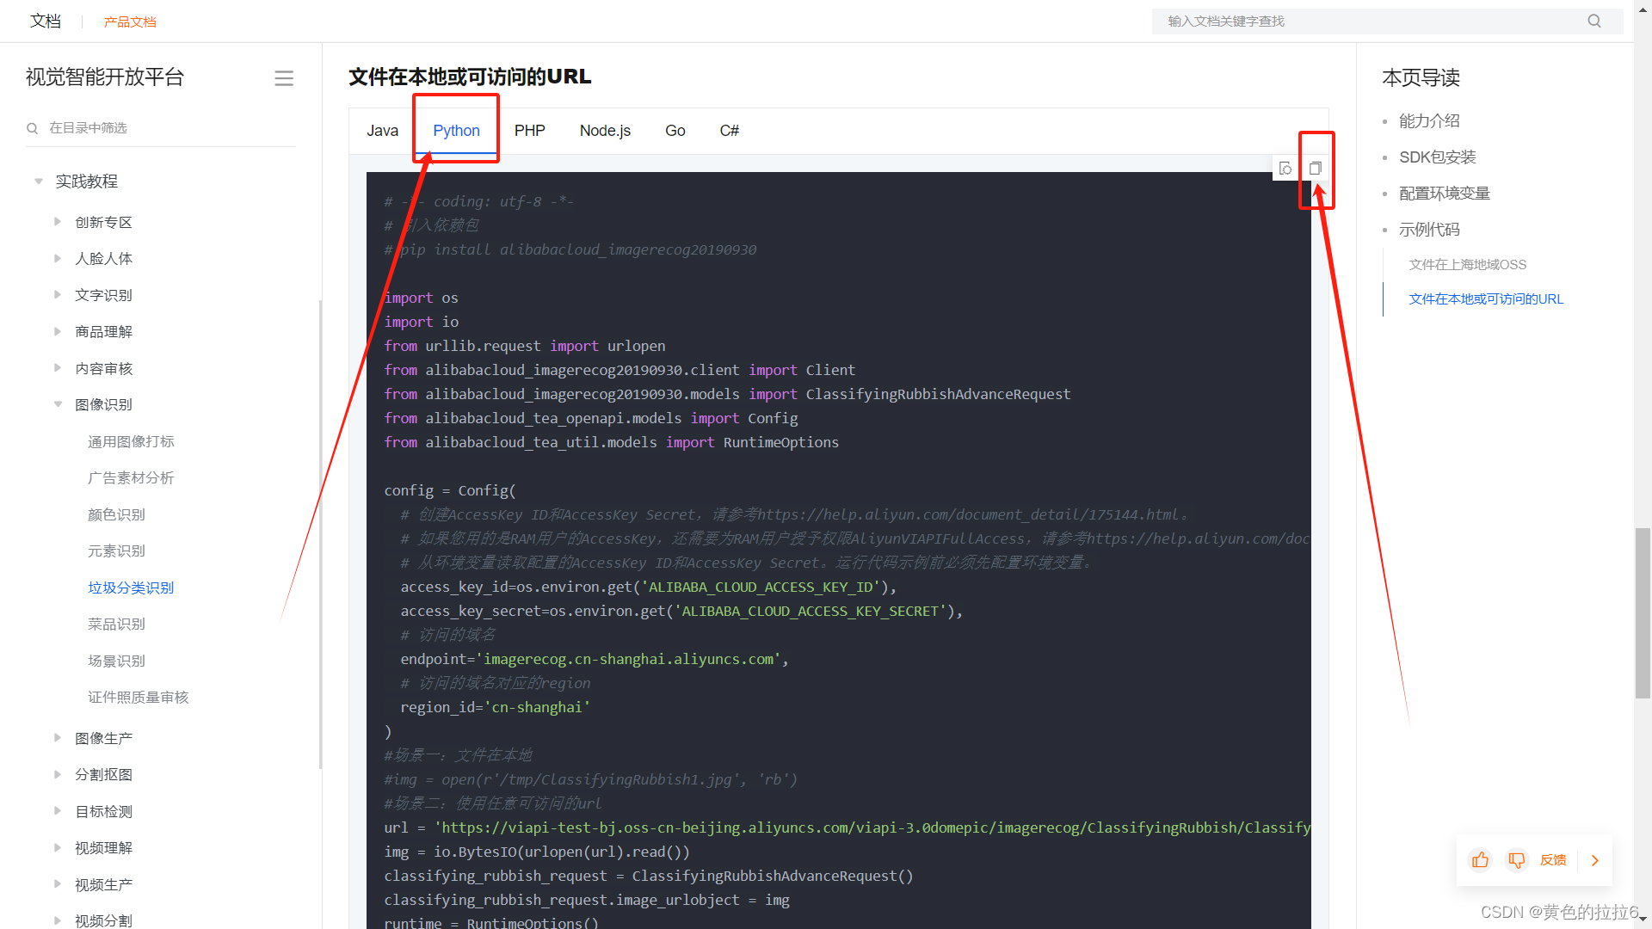The height and width of the screenshot is (929, 1652).
Task: Expand the 视频理解 tree node
Action: click(58, 847)
